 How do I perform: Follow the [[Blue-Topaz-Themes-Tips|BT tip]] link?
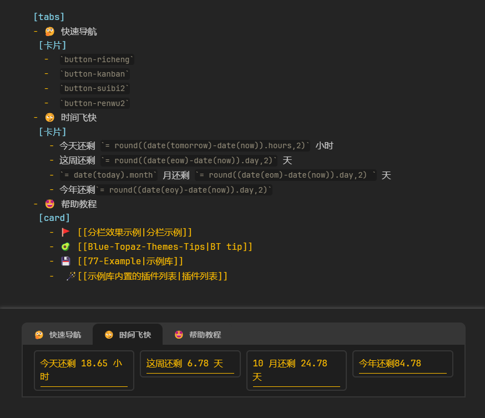tap(165, 246)
